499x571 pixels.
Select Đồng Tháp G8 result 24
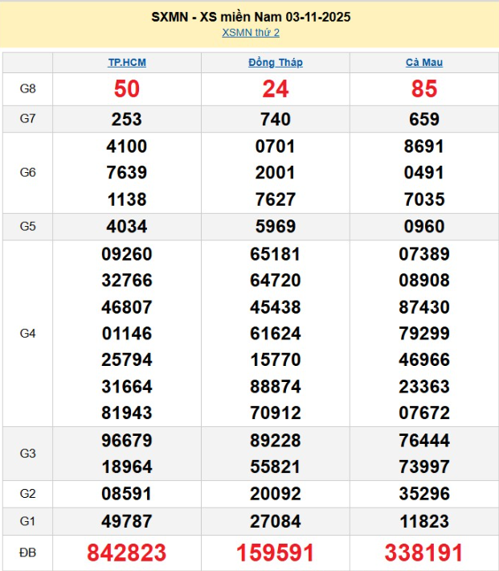[276, 89]
